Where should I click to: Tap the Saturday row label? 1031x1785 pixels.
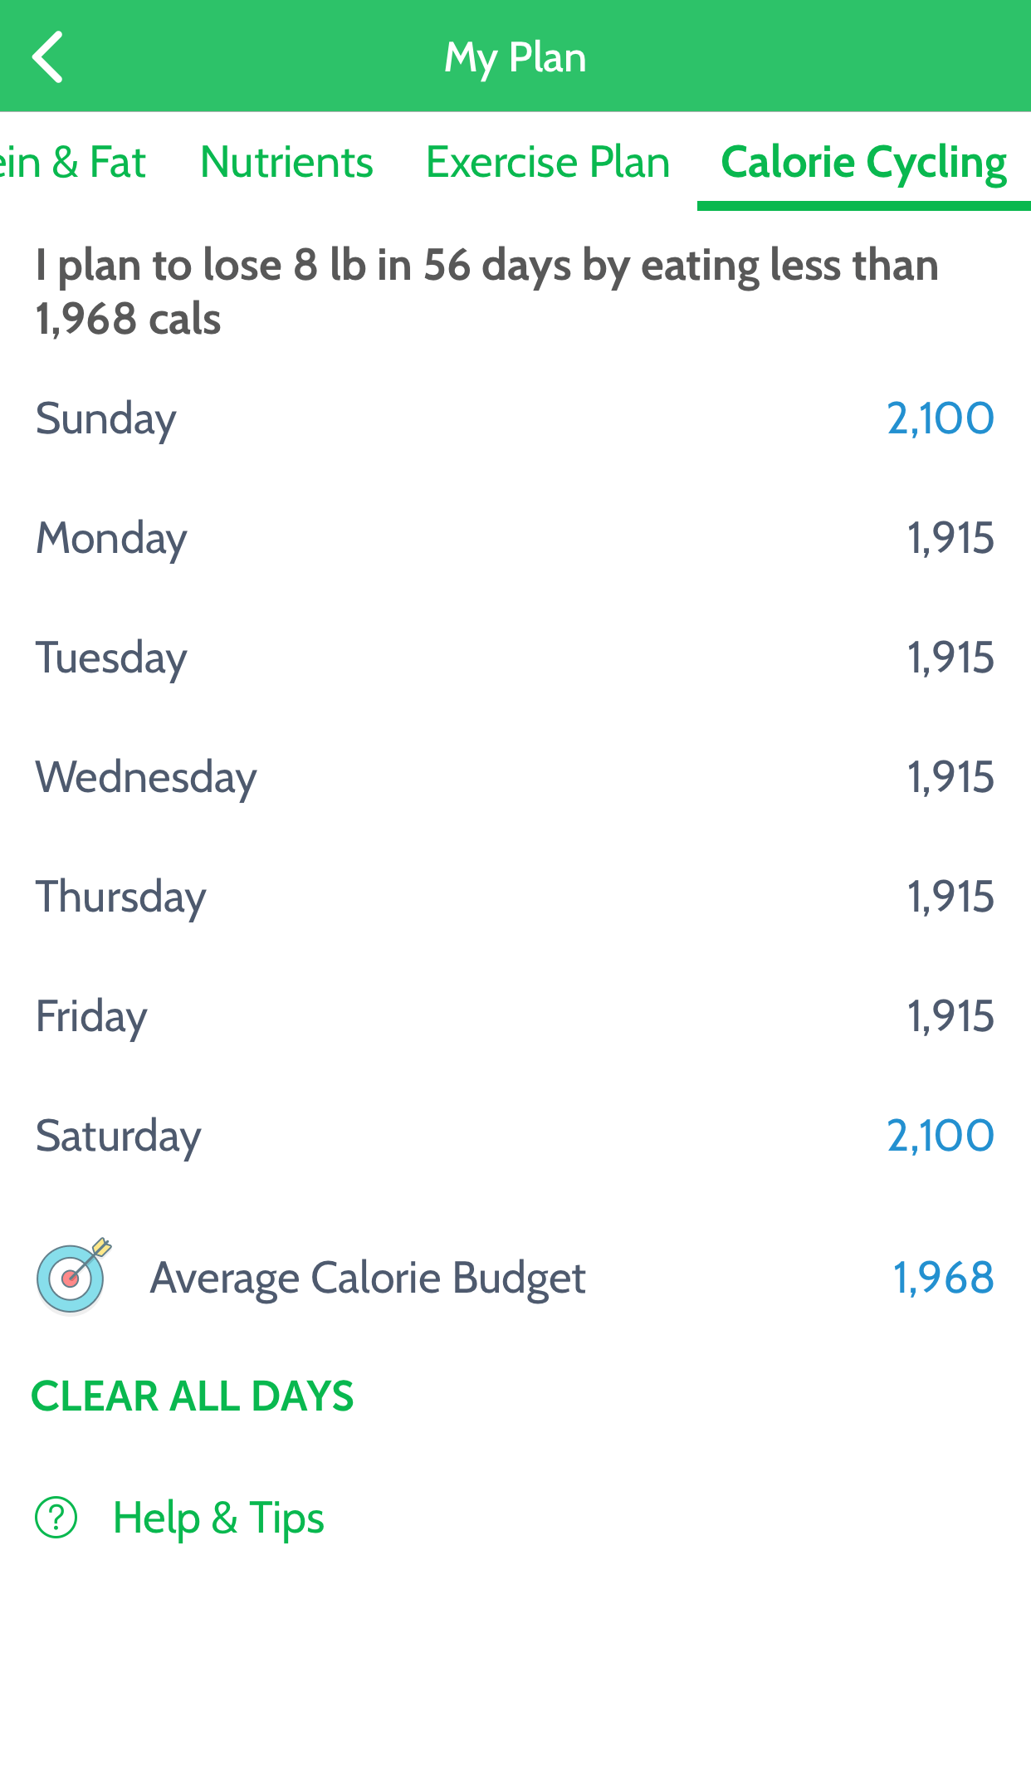click(118, 1136)
